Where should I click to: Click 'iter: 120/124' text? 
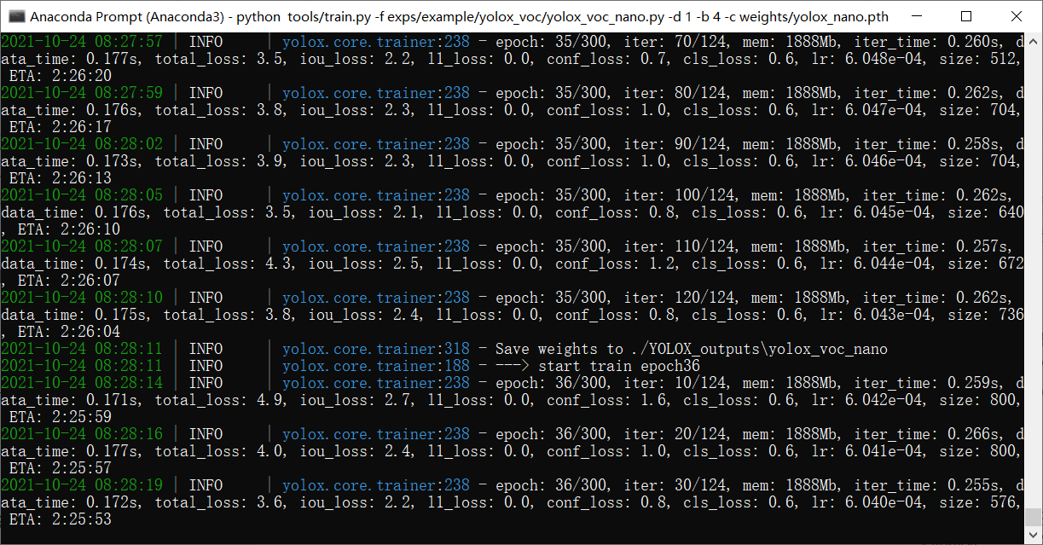coord(679,298)
